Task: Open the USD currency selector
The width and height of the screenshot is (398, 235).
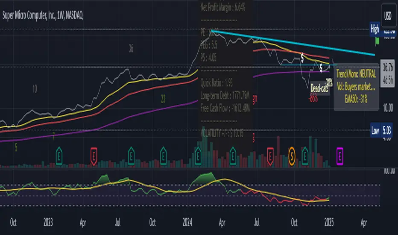Action: click(388, 16)
